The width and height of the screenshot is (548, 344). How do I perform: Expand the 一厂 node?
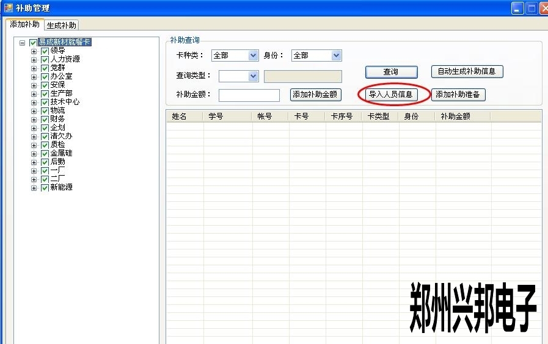34,171
